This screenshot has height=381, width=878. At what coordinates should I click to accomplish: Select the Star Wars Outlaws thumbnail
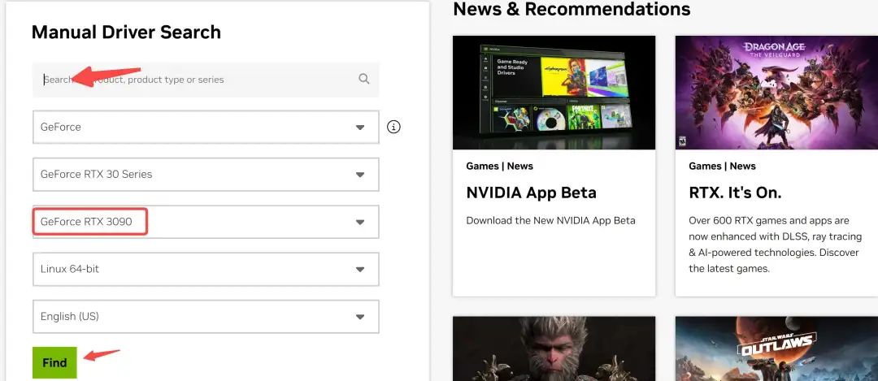776,349
